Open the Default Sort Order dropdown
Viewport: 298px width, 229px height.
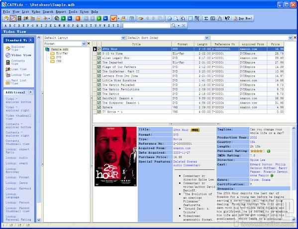206,38
